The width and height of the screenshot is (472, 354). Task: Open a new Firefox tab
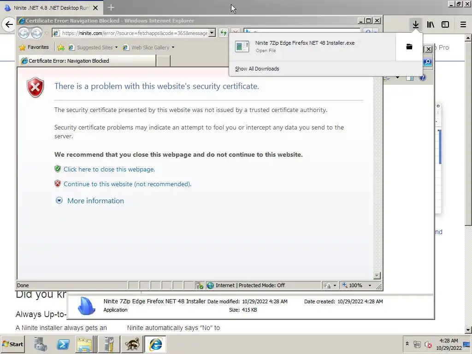point(111,7)
